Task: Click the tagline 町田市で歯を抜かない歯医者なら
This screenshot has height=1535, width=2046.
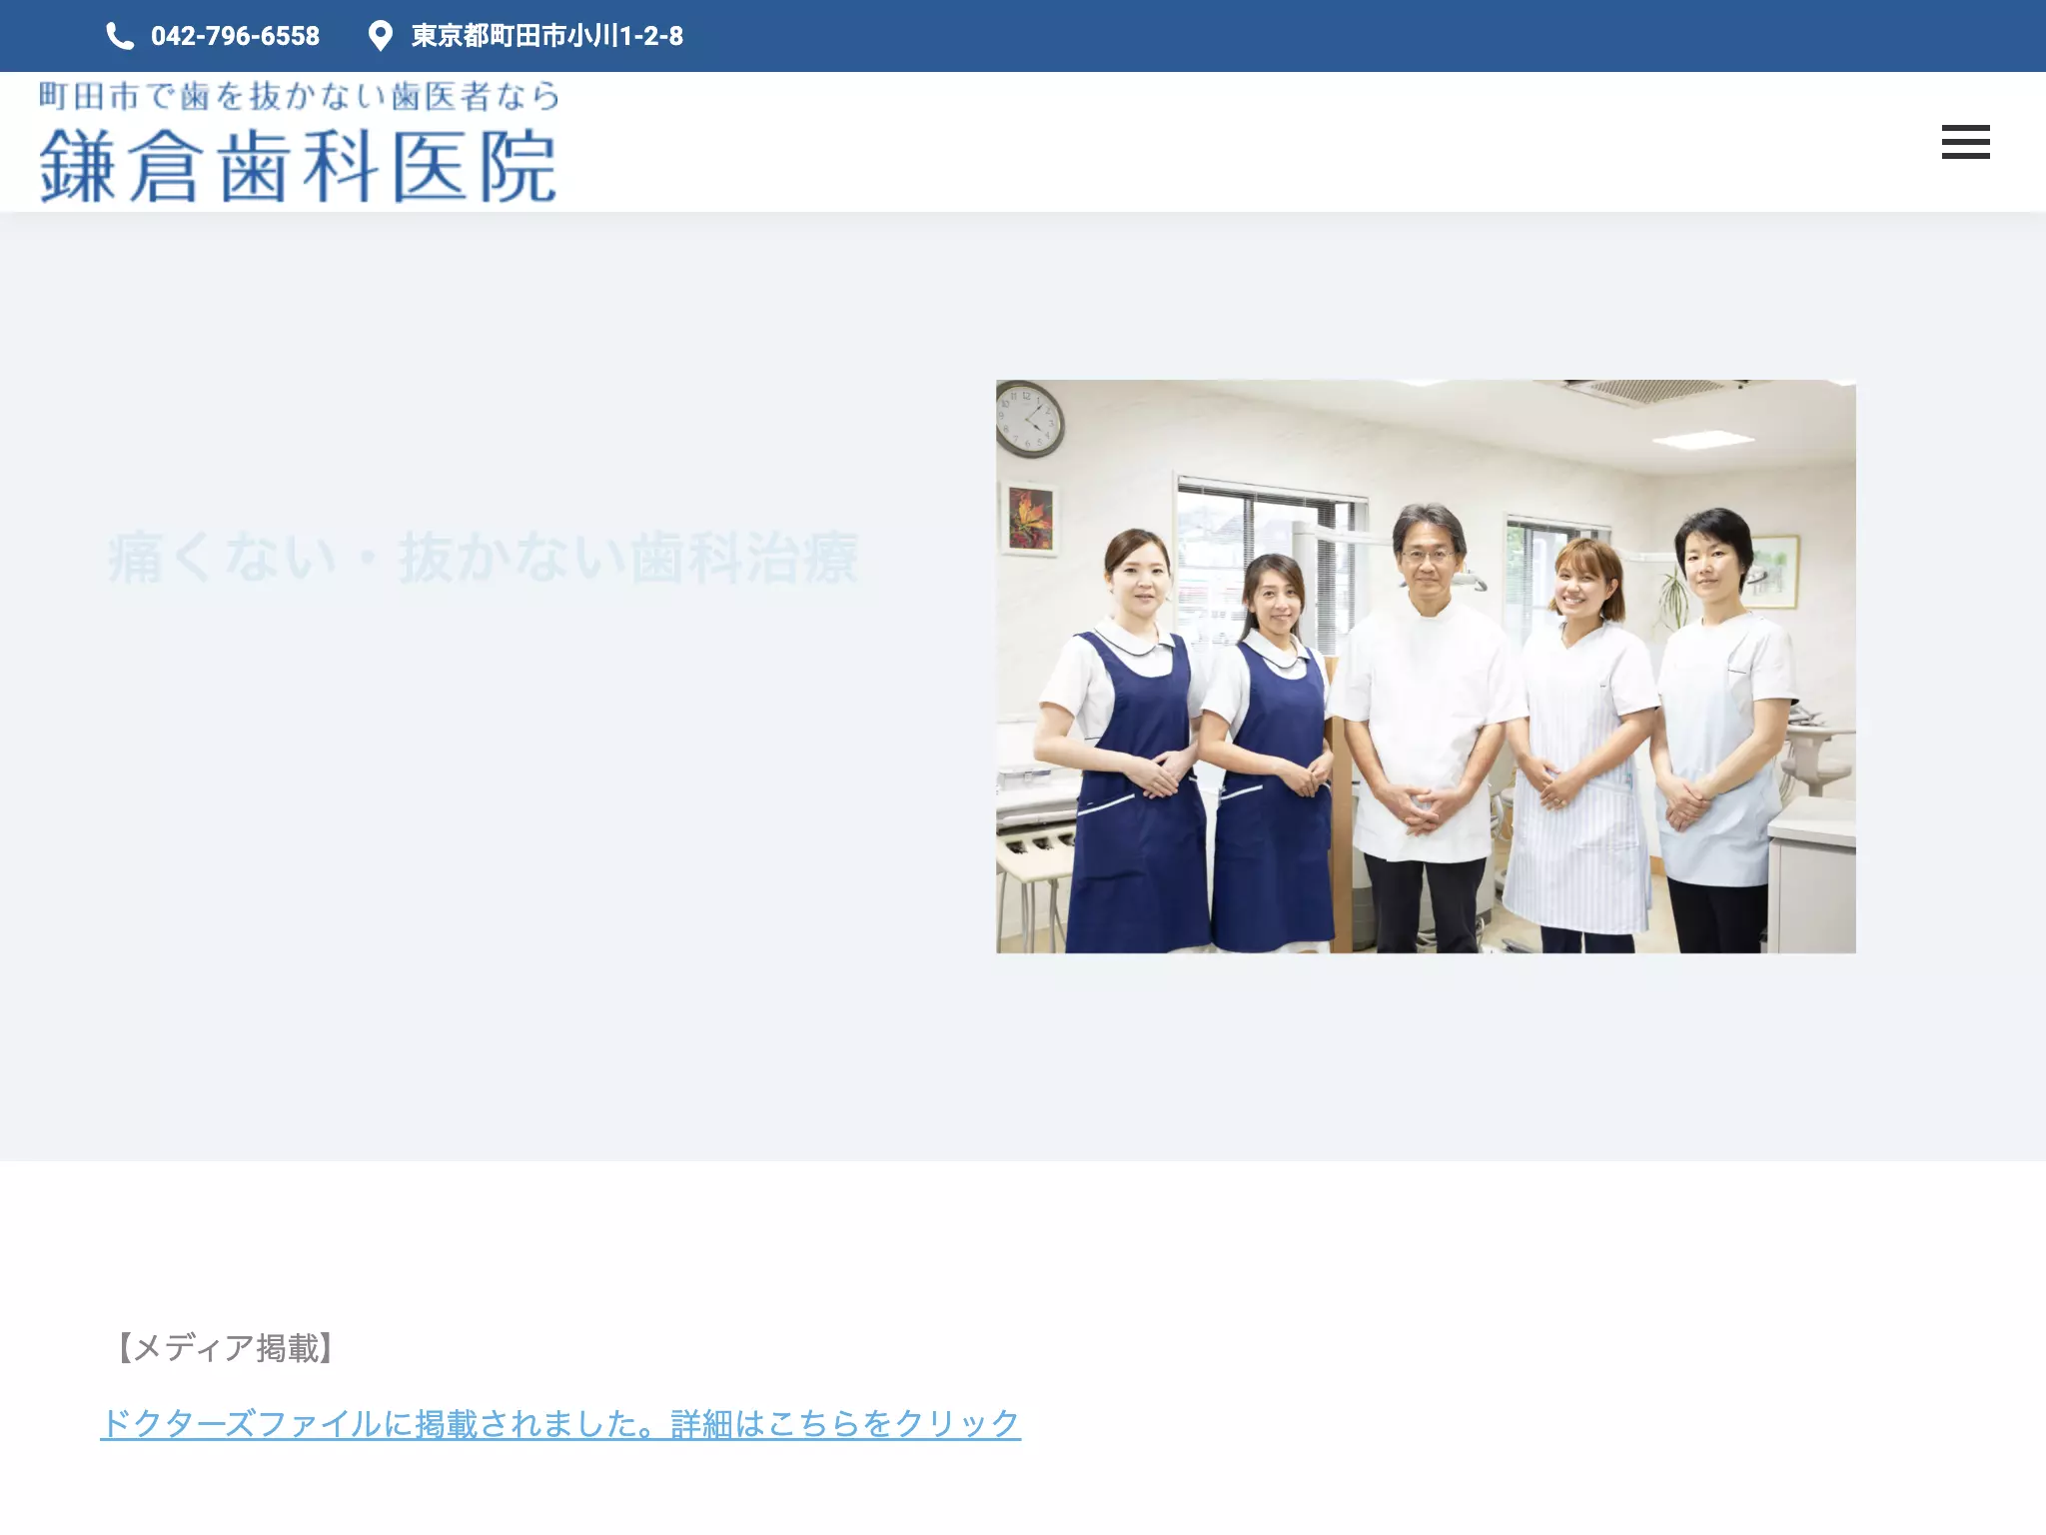Action: 299,96
